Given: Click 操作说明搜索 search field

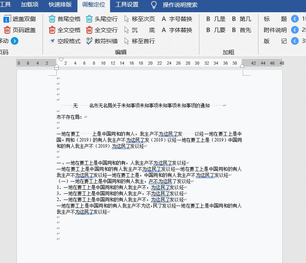Looking at the screenshot, I should 180,5.
